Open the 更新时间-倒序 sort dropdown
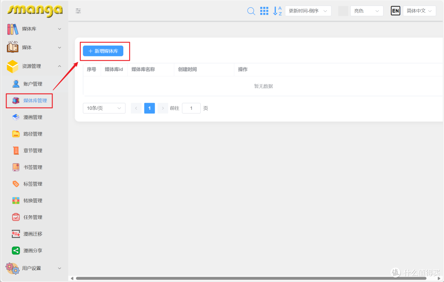The height and width of the screenshot is (282, 444). tap(308, 11)
